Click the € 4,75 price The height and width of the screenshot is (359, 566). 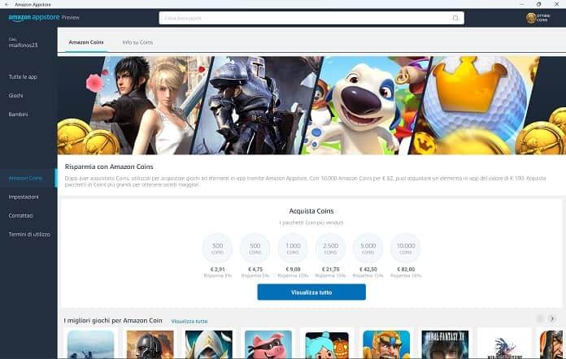tap(255, 270)
